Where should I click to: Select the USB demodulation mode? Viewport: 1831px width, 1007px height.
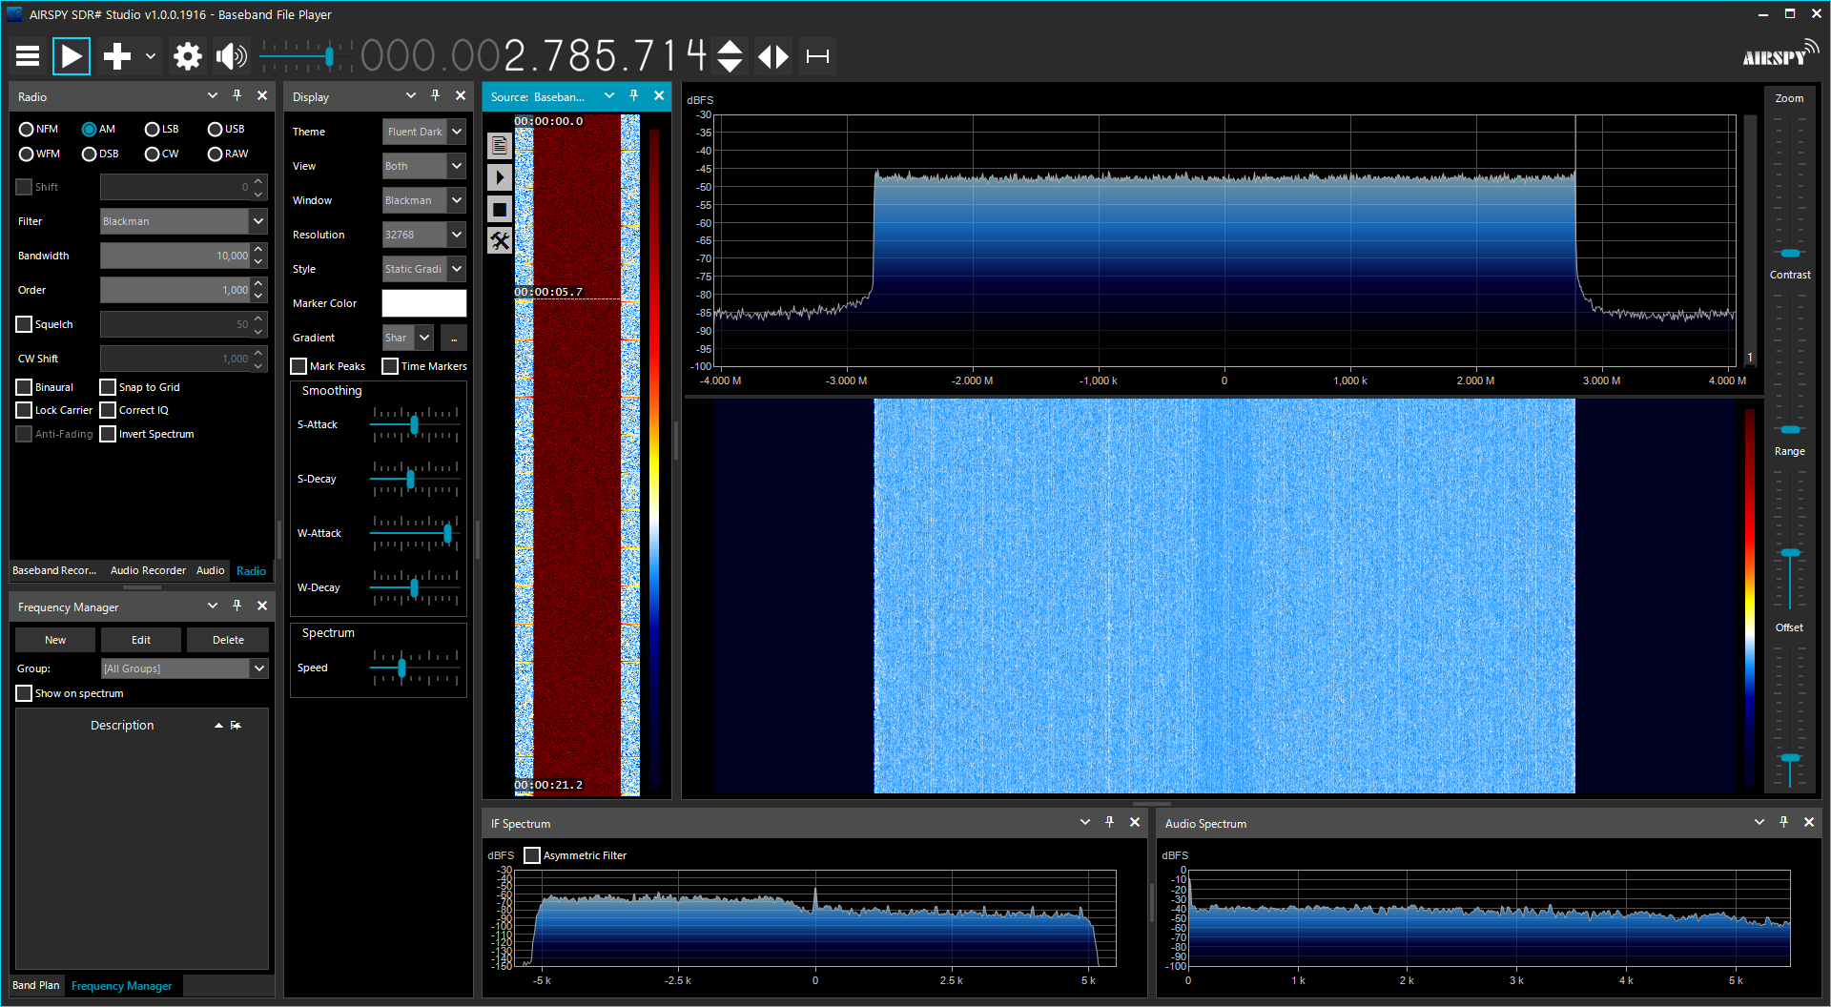tap(216, 129)
